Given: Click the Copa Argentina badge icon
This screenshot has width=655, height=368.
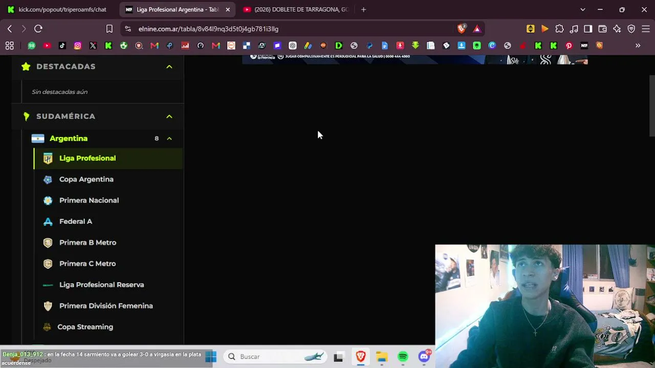Looking at the screenshot, I should coord(48,179).
